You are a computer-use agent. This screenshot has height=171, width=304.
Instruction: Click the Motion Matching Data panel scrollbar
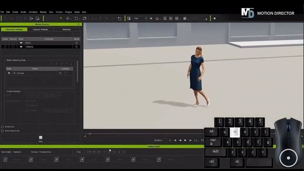pyautogui.click(x=77, y=71)
